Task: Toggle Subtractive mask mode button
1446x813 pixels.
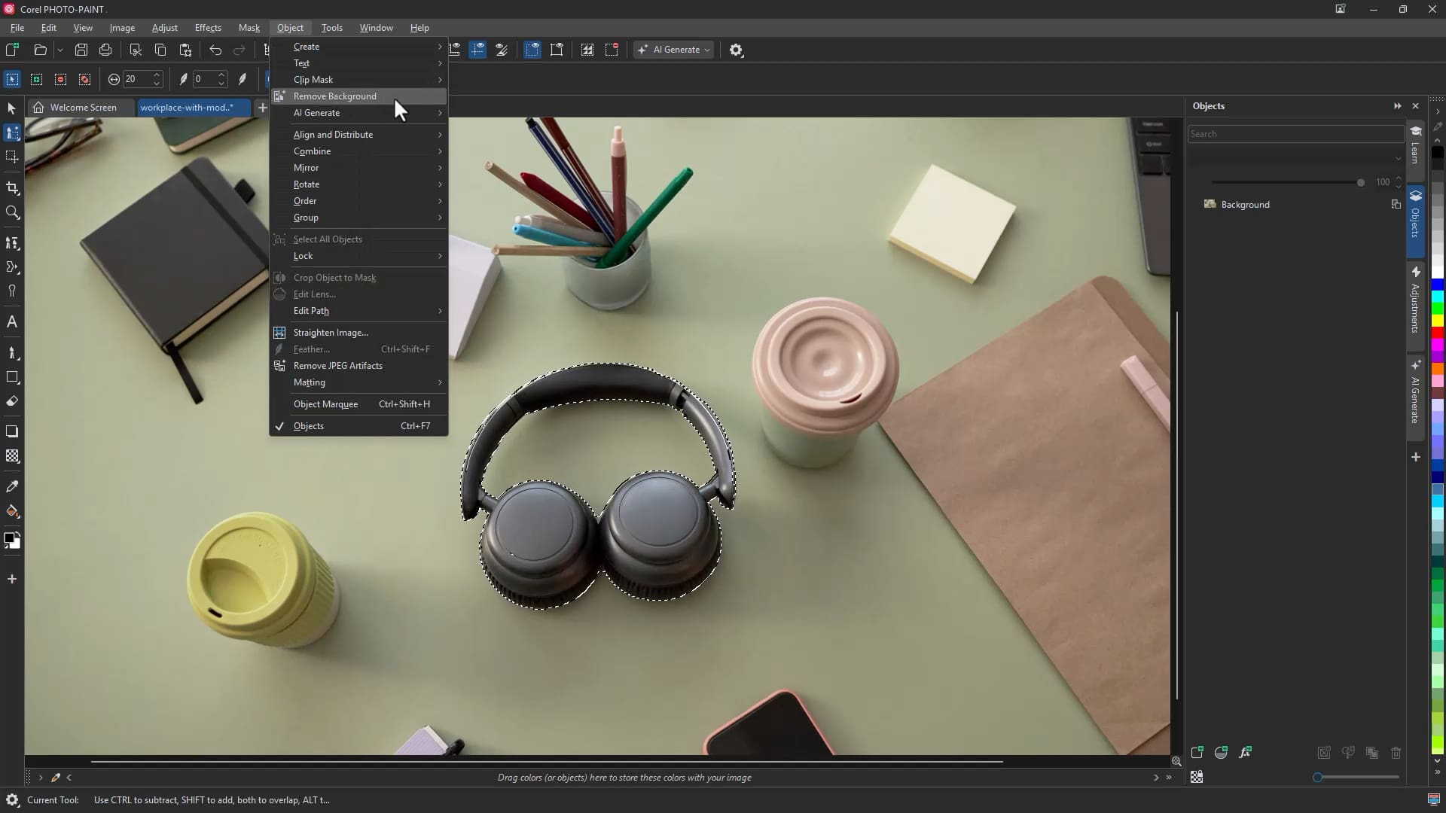Action: pyautogui.click(x=60, y=79)
